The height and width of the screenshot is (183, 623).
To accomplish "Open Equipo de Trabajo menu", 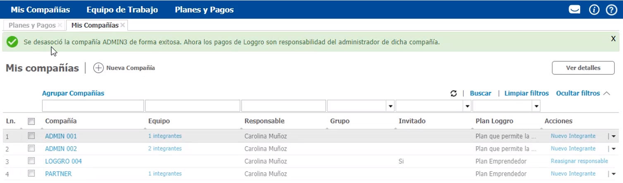I will [122, 10].
